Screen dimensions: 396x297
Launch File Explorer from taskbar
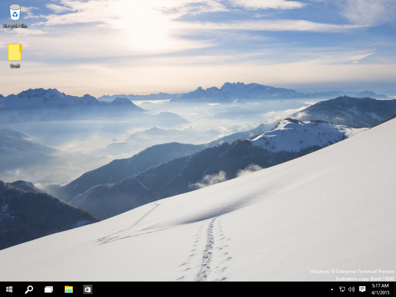click(68, 289)
